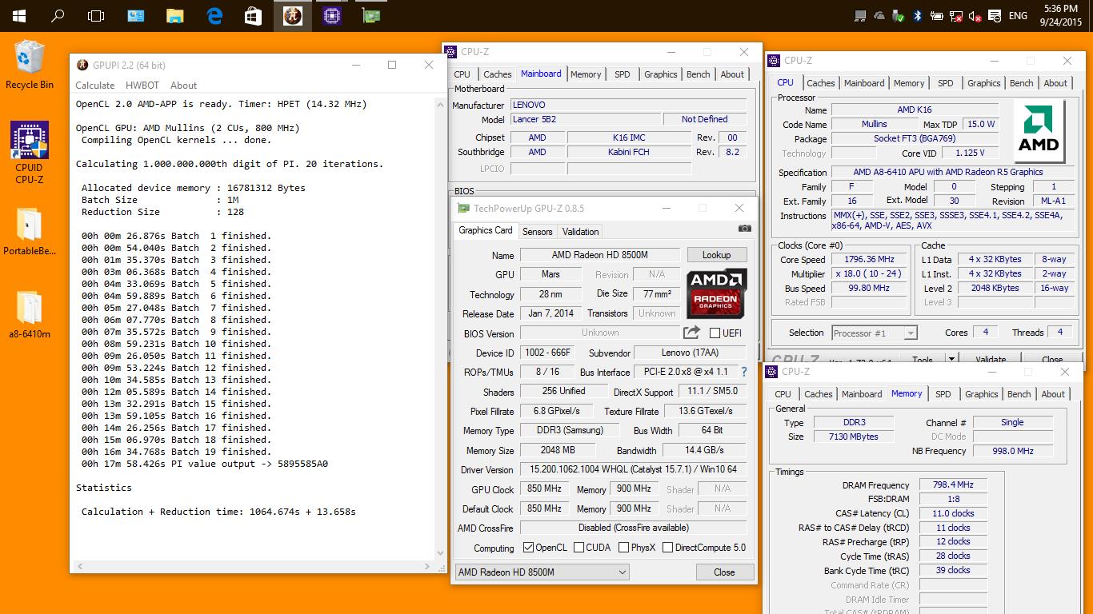Open the Windows Start menu
1093x614 pixels.
[x=18, y=15]
